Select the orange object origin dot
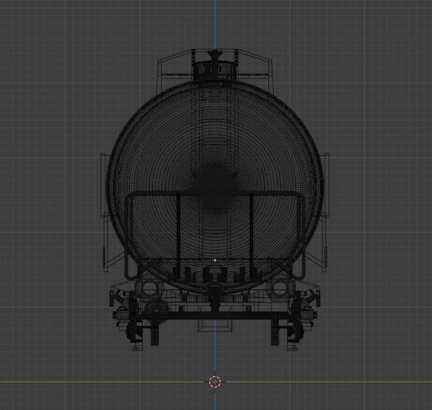Image resolution: width=432 pixels, height=410 pixels. point(215,260)
